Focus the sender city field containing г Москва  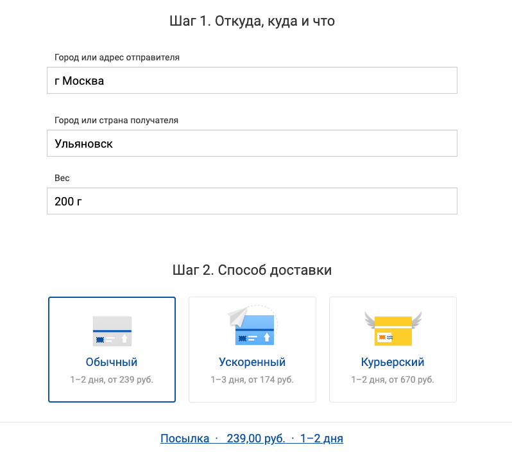tap(252, 80)
